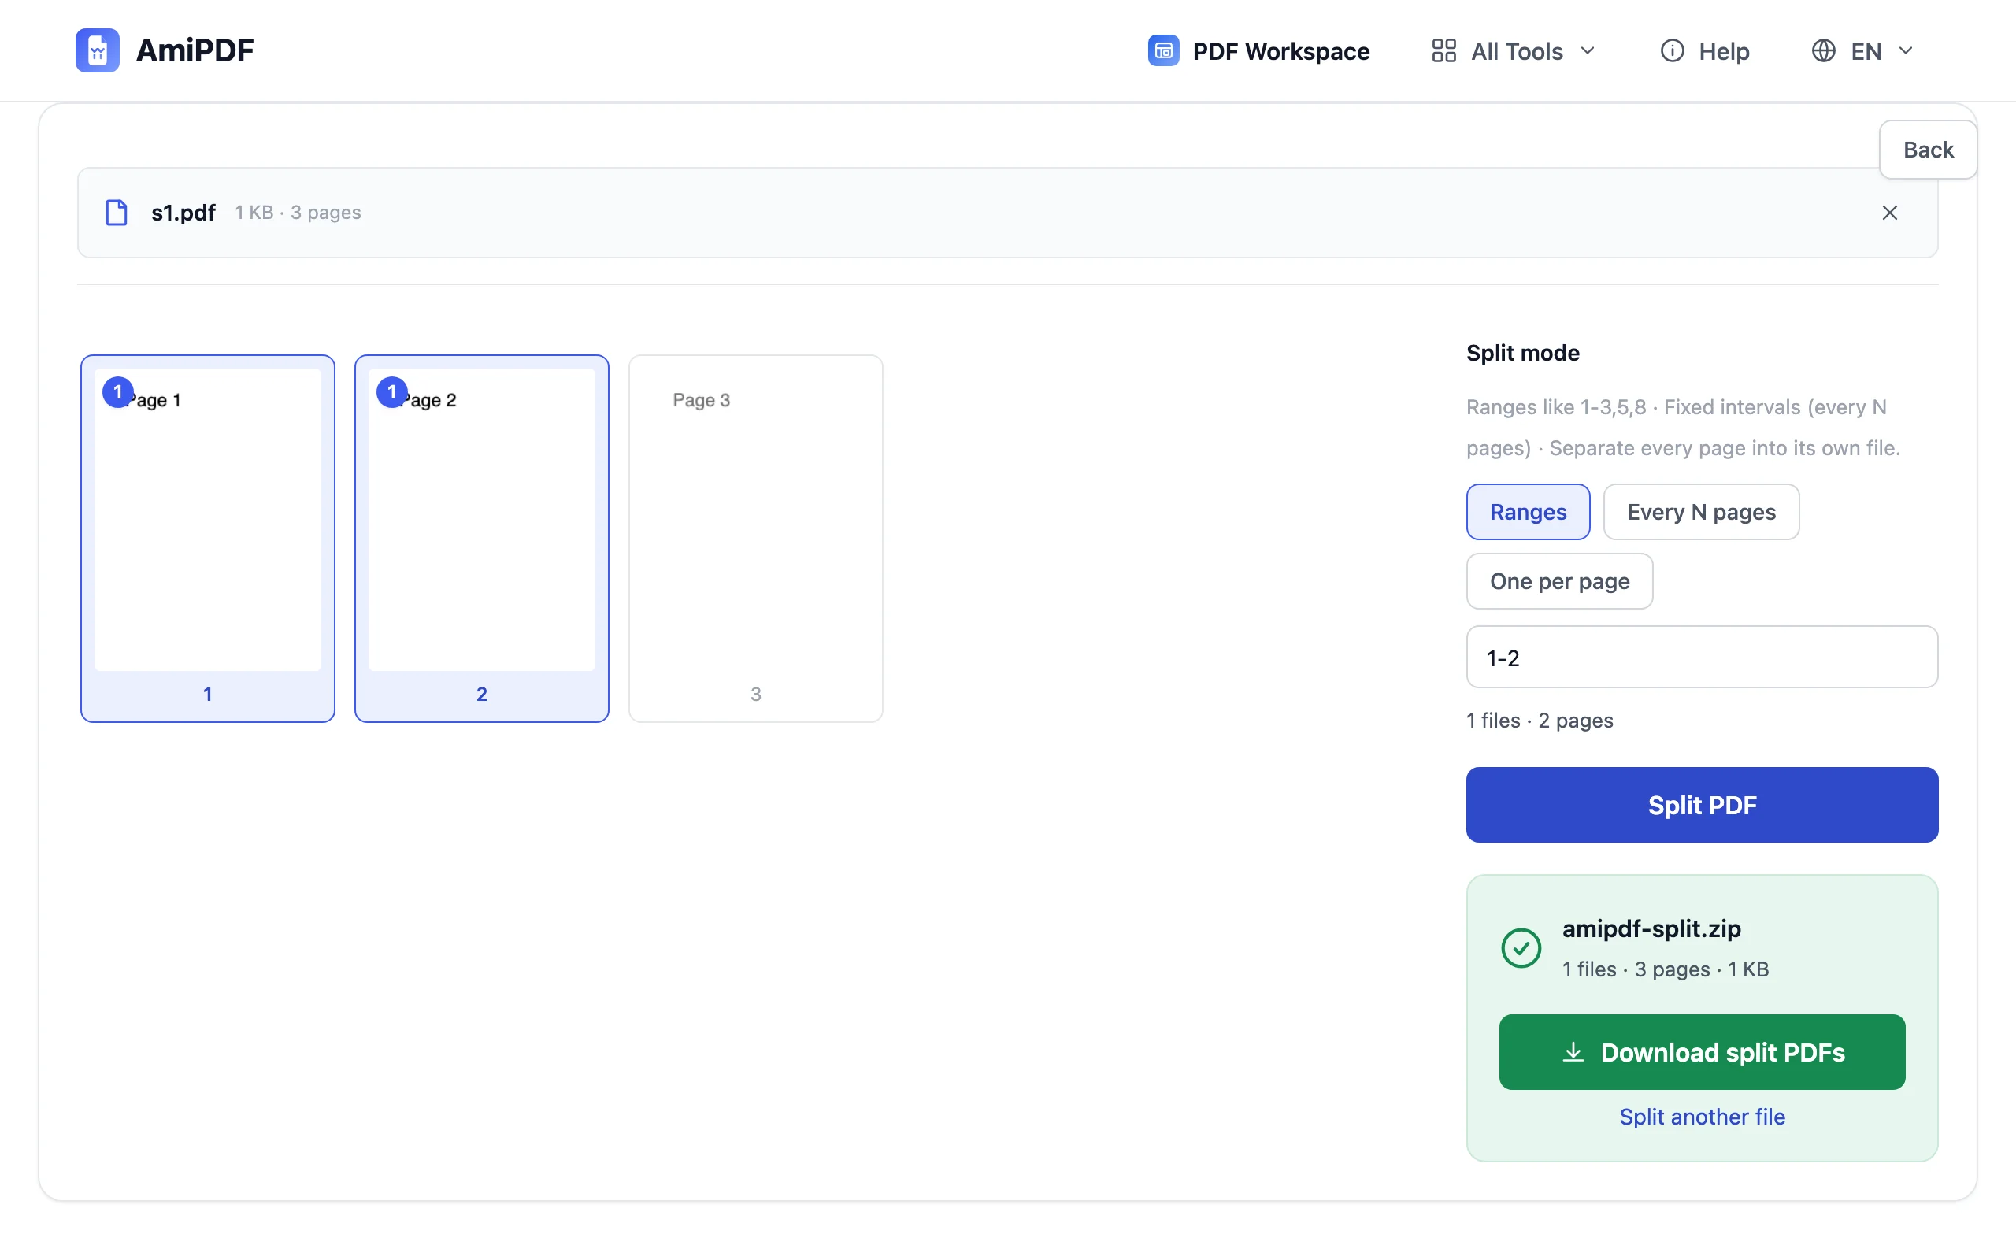The height and width of the screenshot is (1260, 2016).
Task: Click the 1 KB · 3 pages info
Action: click(x=298, y=213)
